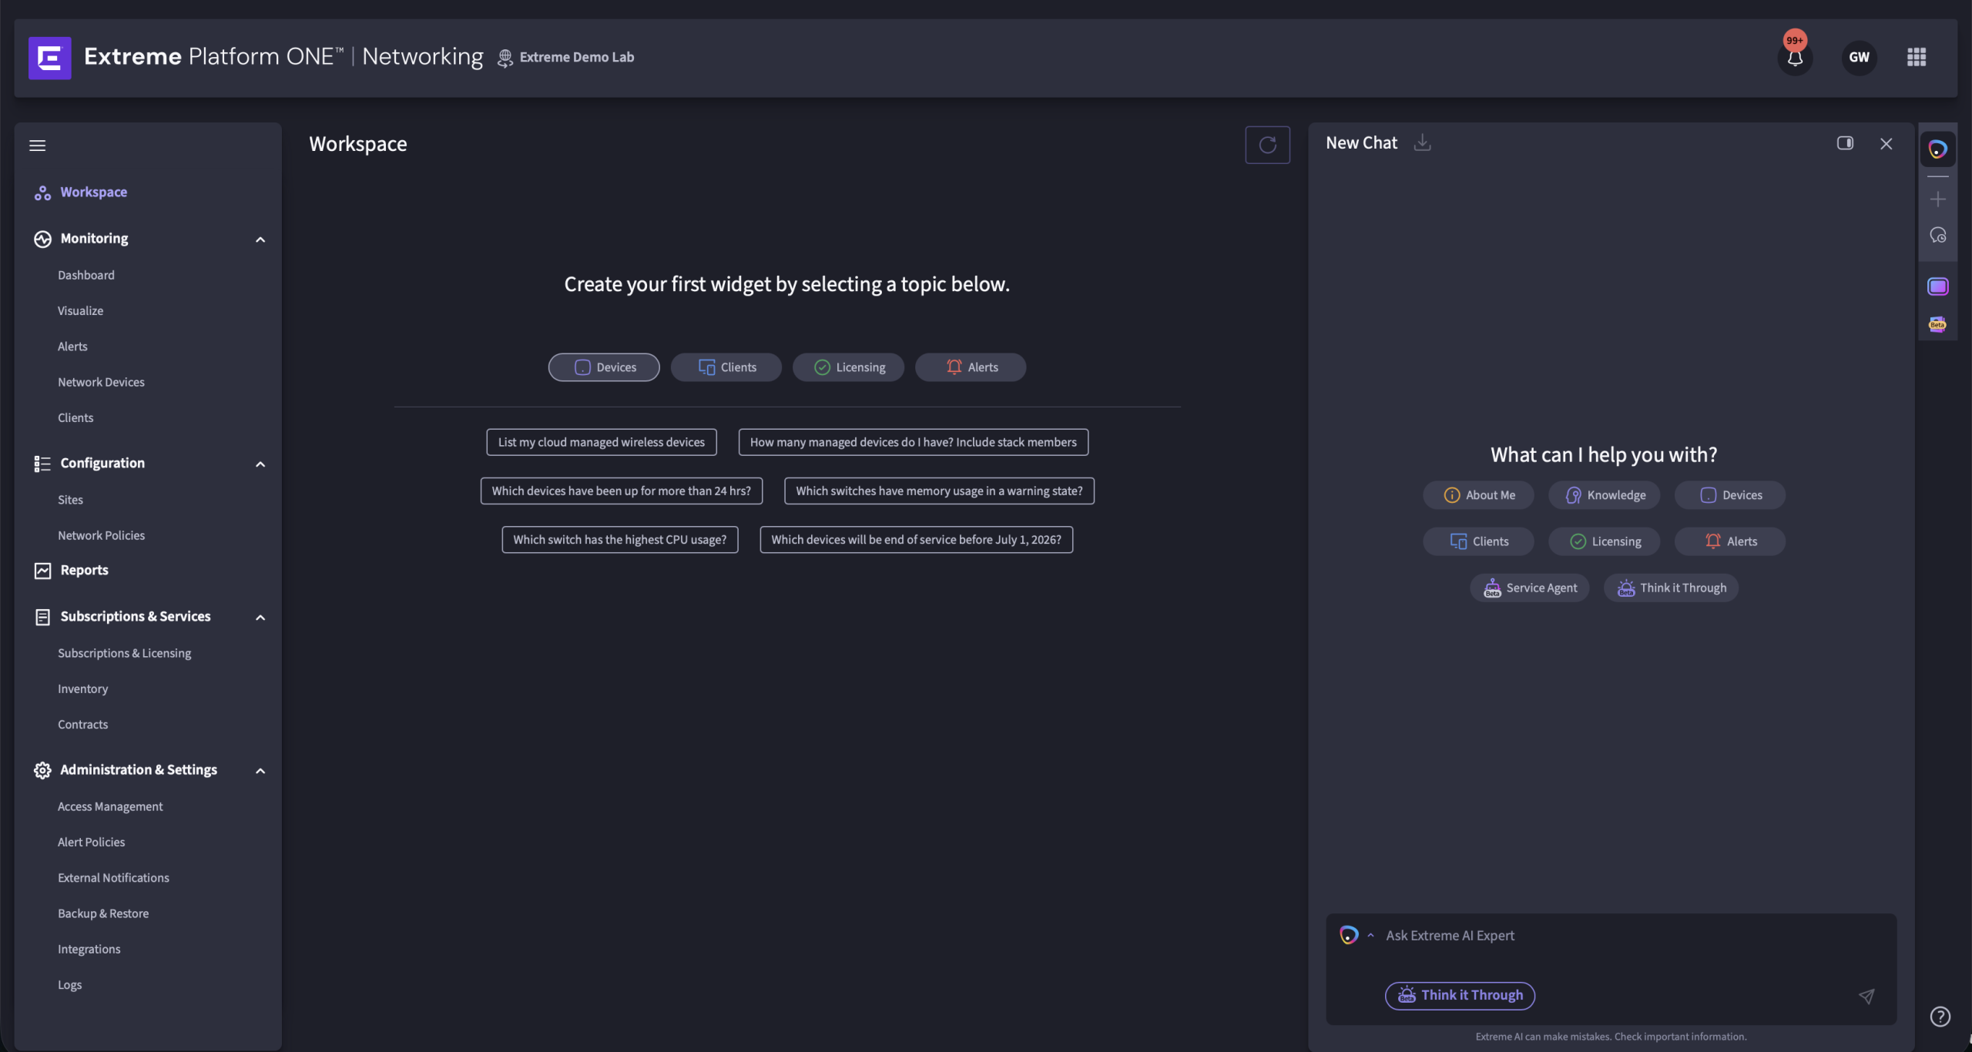Click the Subscriptions & Services document icon
The width and height of the screenshot is (1972, 1052).
click(x=42, y=617)
